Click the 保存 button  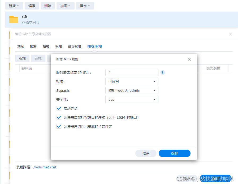(x=174, y=153)
